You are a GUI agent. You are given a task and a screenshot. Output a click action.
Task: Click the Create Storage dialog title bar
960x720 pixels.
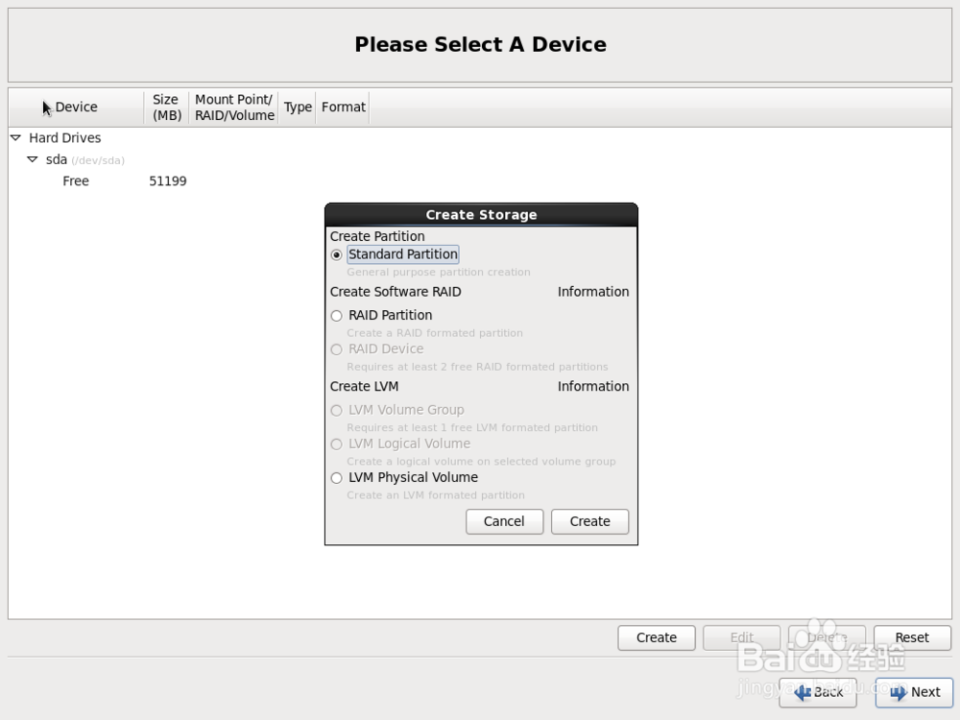[481, 215]
